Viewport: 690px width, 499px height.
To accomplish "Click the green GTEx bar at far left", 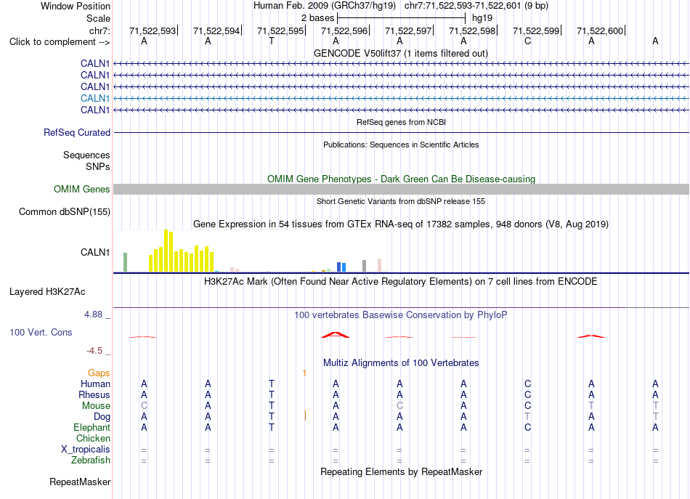I will [x=126, y=262].
